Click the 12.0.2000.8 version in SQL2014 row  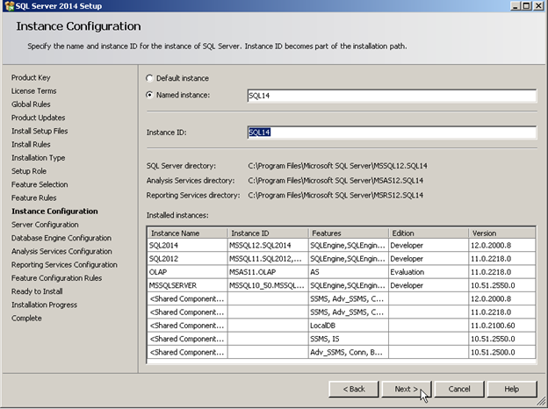[501, 246]
